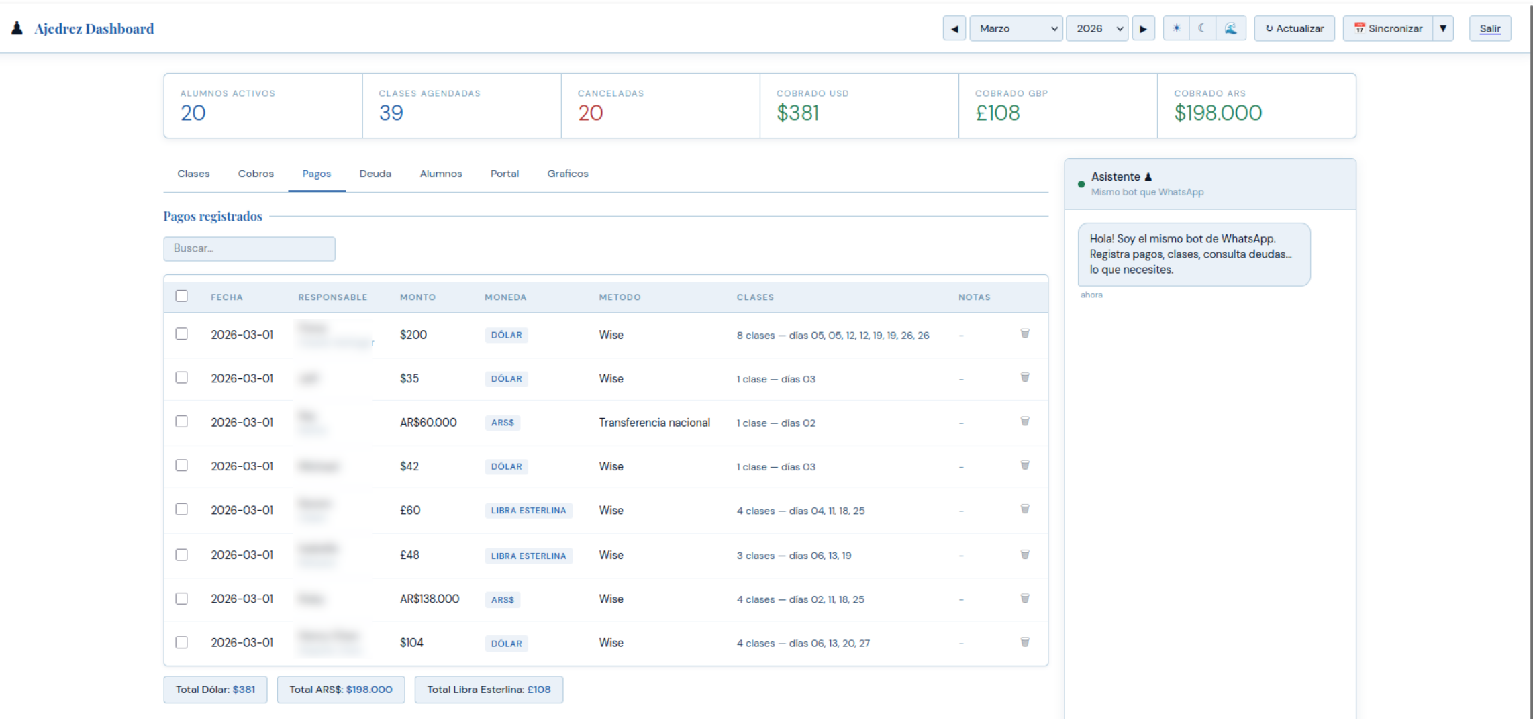Switch to light theme with the sun icon
The width and height of the screenshot is (1533, 720).
(x=1175, y=28)
